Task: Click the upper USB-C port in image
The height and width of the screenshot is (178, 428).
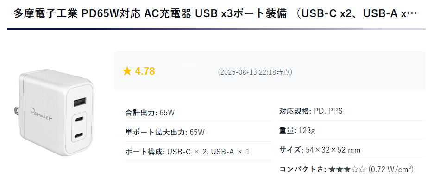Action: [x=79, y=119]
